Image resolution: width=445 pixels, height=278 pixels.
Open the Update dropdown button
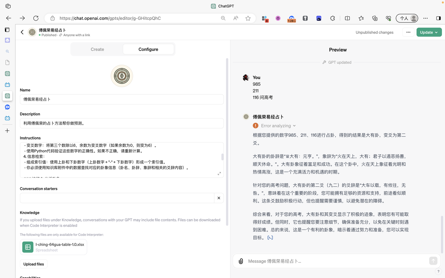click(429, 32)
